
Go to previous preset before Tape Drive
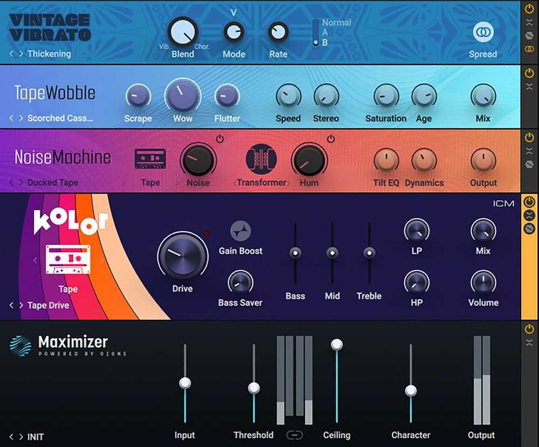pyautogui.click(x=12, y=305)
